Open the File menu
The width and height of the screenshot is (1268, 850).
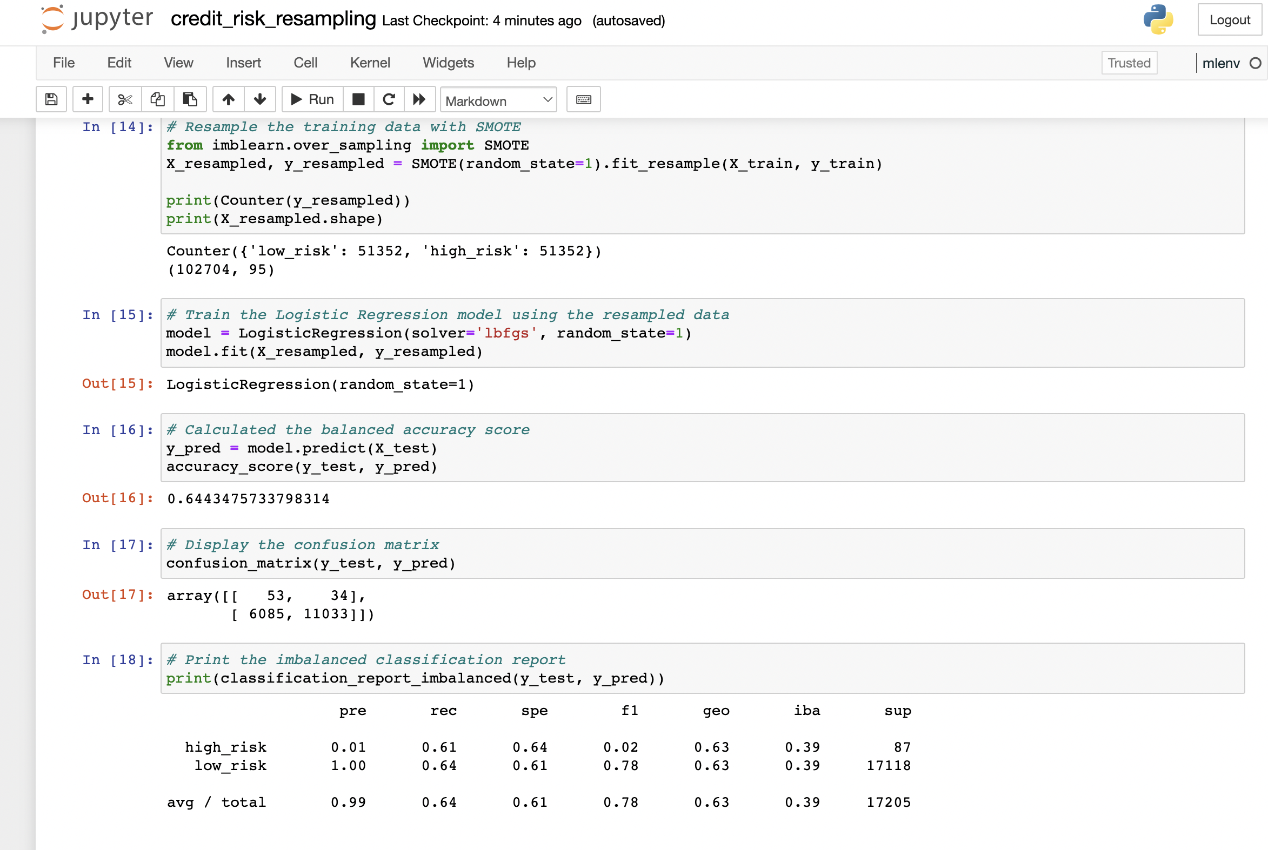point(63,63)
